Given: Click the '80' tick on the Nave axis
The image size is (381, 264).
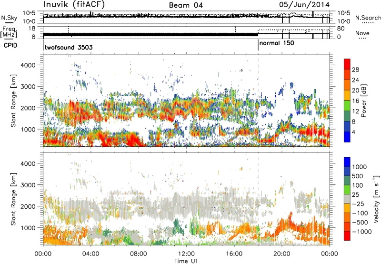Looking at the screenshot, I should point(341,29).
